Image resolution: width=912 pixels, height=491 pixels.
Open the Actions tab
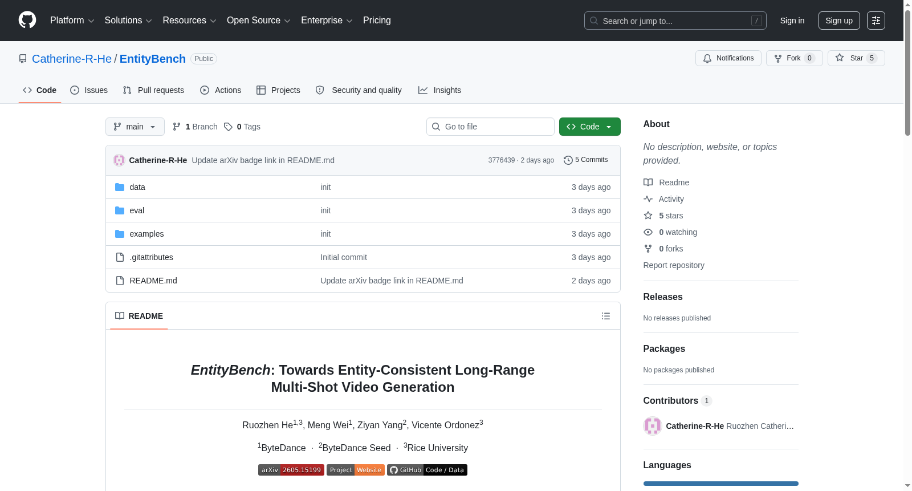tap(221, 90)
